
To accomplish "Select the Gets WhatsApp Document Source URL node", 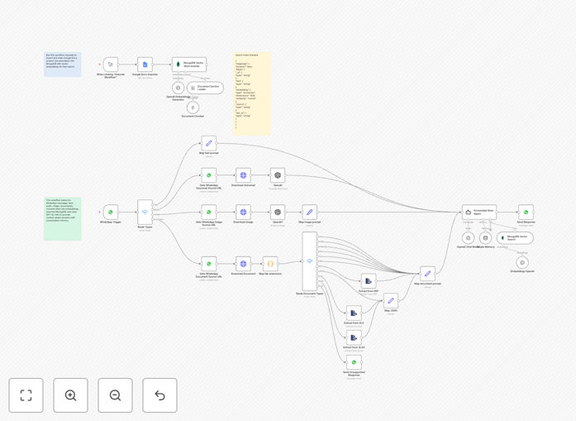I will click(x=208, y=264).
